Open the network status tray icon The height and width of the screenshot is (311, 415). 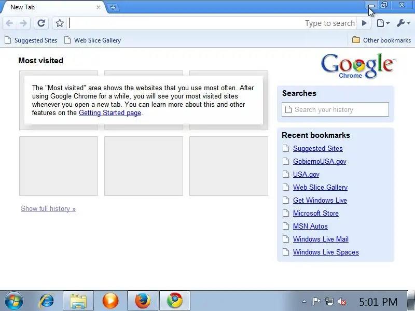(x=329, y=301)
